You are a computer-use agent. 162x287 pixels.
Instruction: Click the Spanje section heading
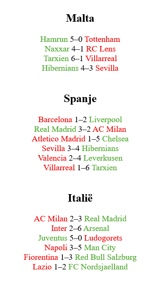80,99
